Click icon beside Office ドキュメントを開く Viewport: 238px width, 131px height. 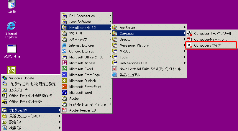coord(4,102)
